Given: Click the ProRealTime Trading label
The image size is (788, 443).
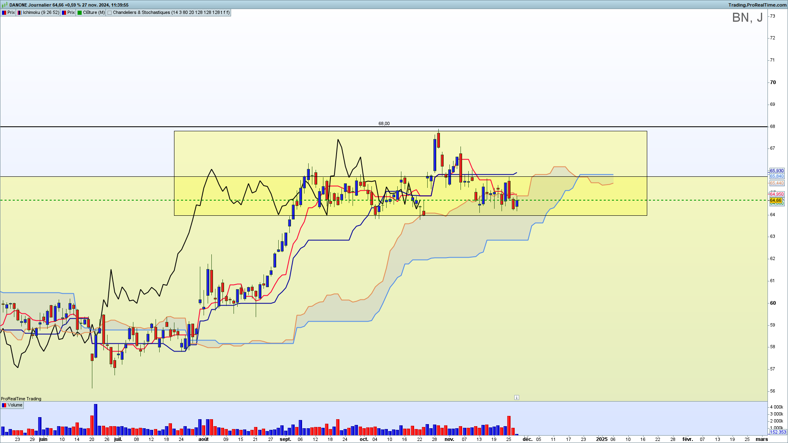Looking at the screenshot, I should pyautogui.click(x=21, y=399).
